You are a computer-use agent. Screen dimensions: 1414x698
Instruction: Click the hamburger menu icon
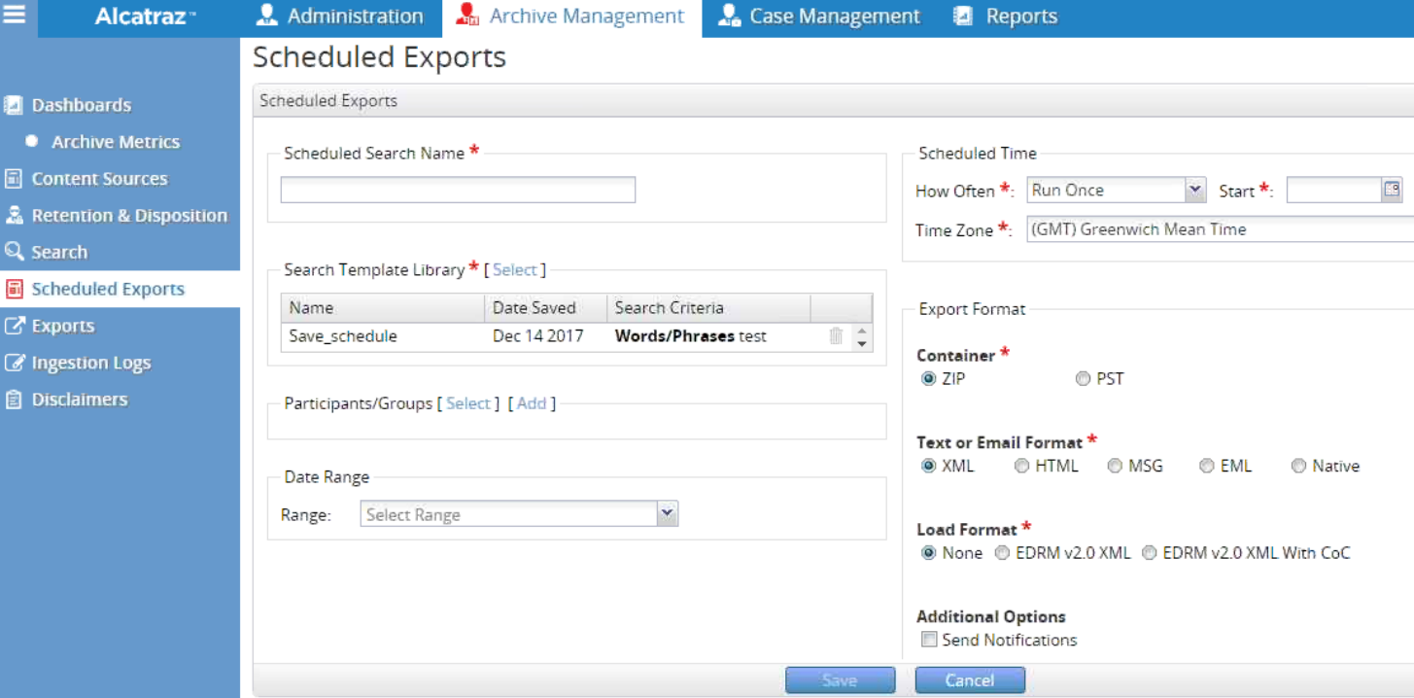click(x=15, y=17)
